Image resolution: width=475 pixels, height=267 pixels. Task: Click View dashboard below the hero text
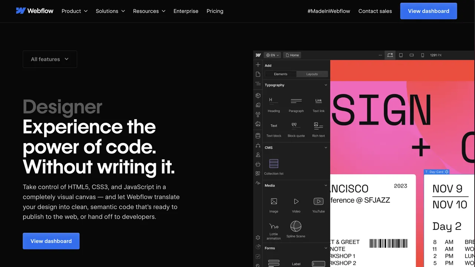coord(51,241)
